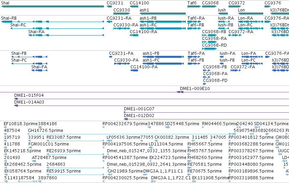
Task: Select the DME1-012D02 clone
Action: click(x=206, y=119)
